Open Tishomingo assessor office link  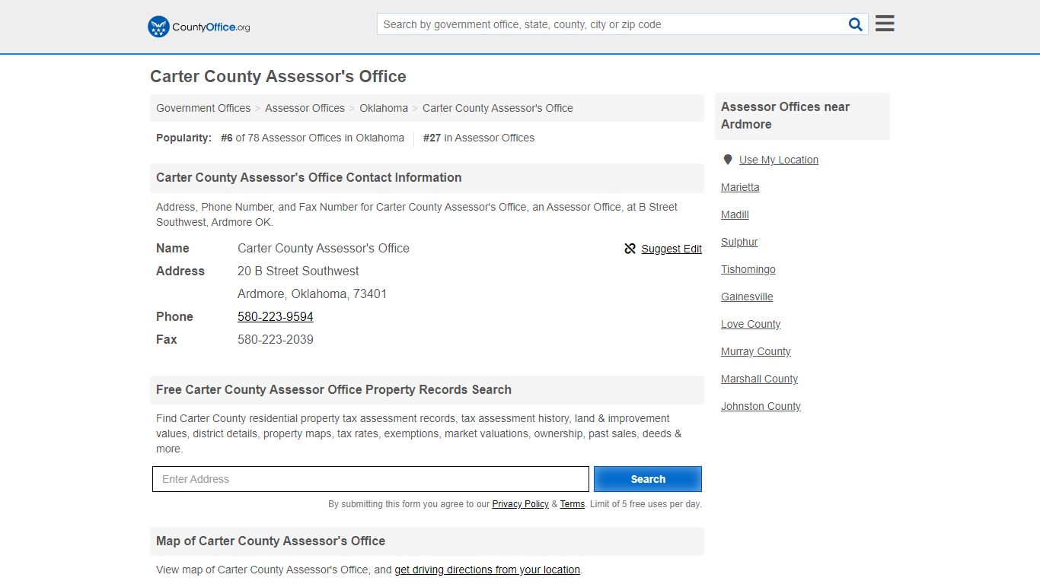[748, 269]
